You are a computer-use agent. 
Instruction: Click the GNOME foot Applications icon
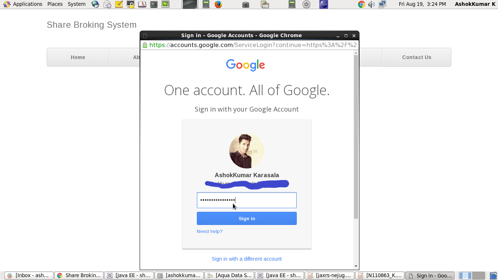point(7,4)
